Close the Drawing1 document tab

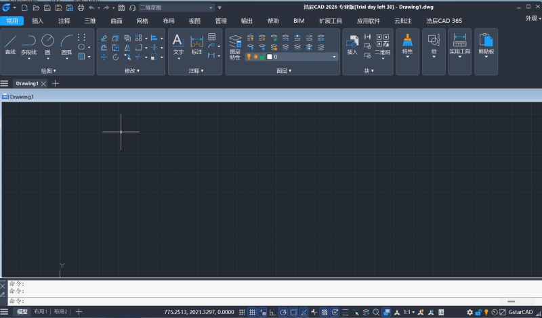43,83
